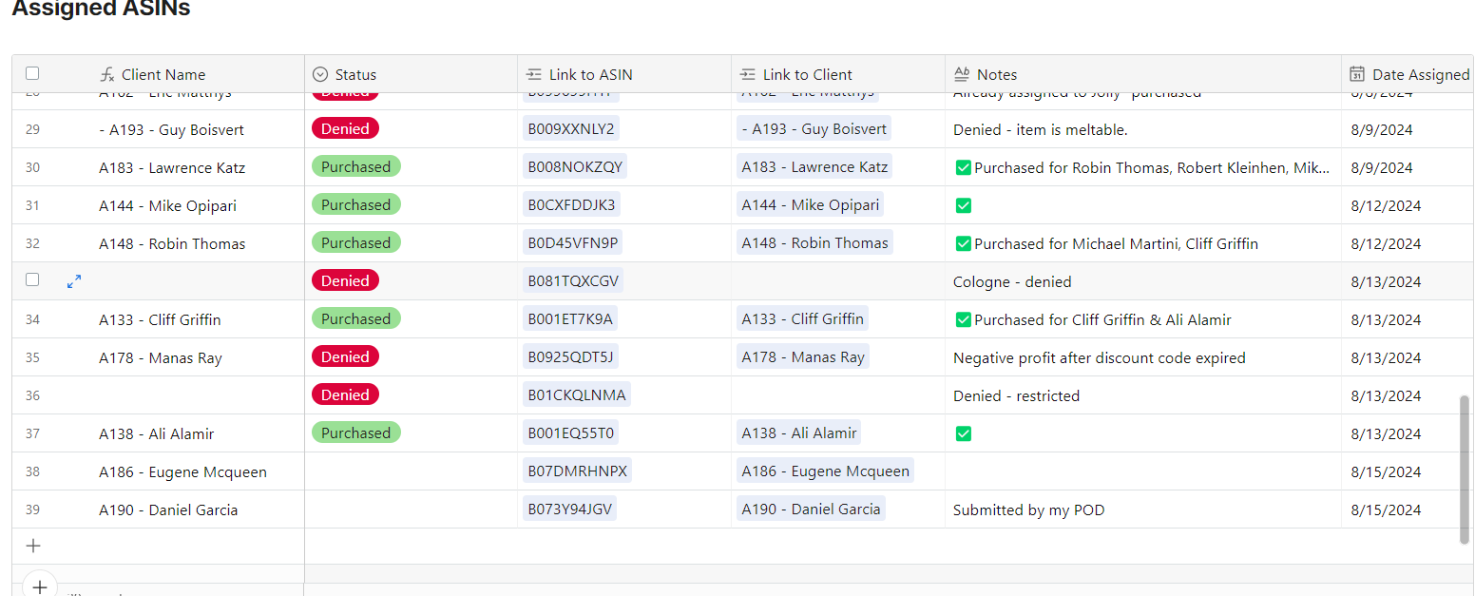Screen dimensions: 1475x596
Task: Click the circular plus button at bottom left
Action: 39,586
